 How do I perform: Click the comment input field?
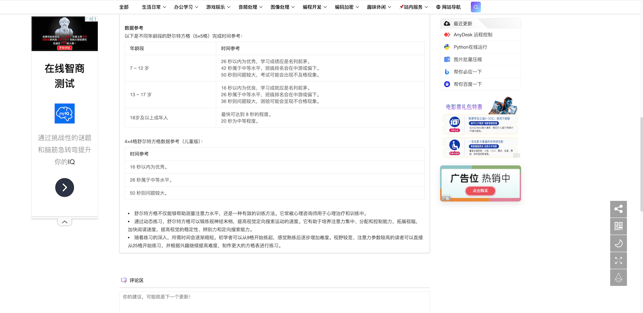274,302
